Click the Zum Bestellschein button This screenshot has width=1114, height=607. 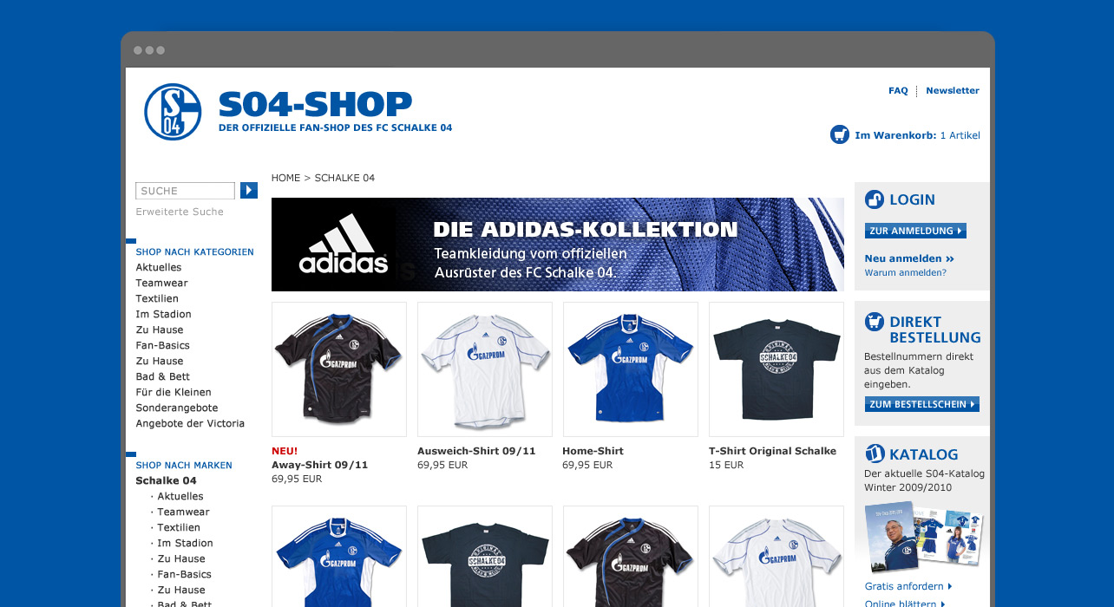(x=922, y=404)
